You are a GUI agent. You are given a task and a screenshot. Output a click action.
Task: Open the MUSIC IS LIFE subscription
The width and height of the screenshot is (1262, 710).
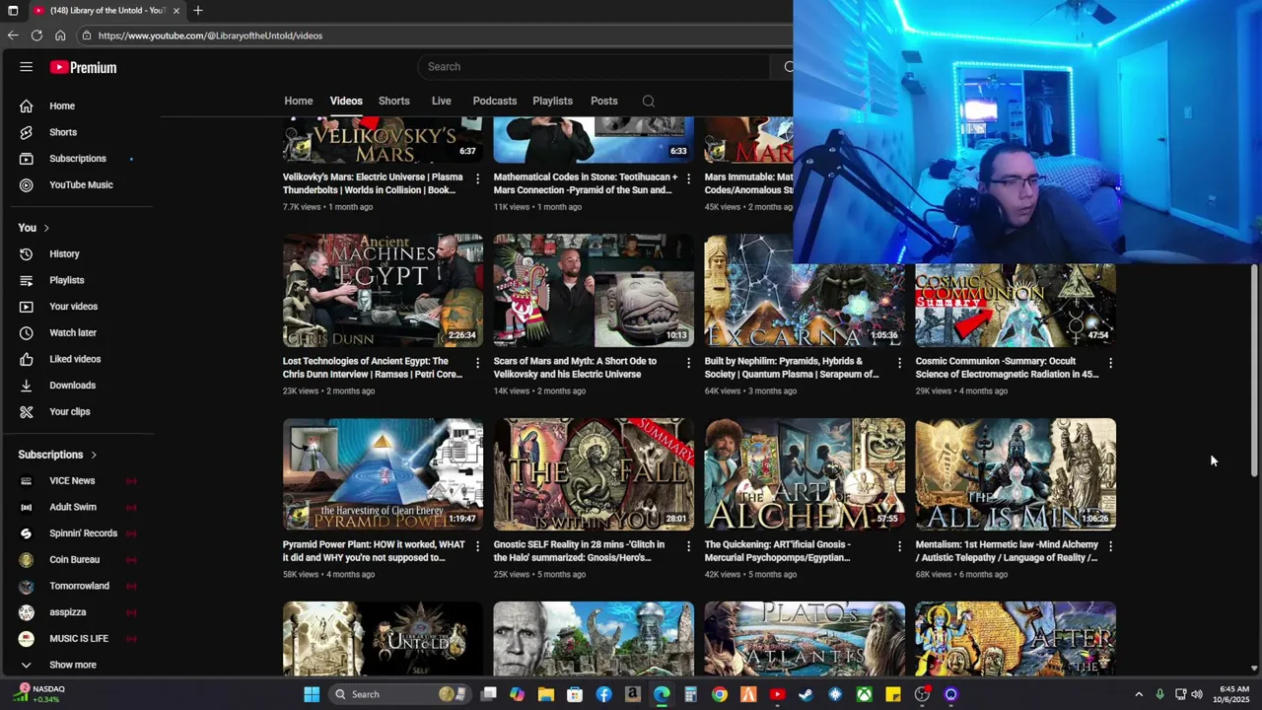(x=79, y=638)
